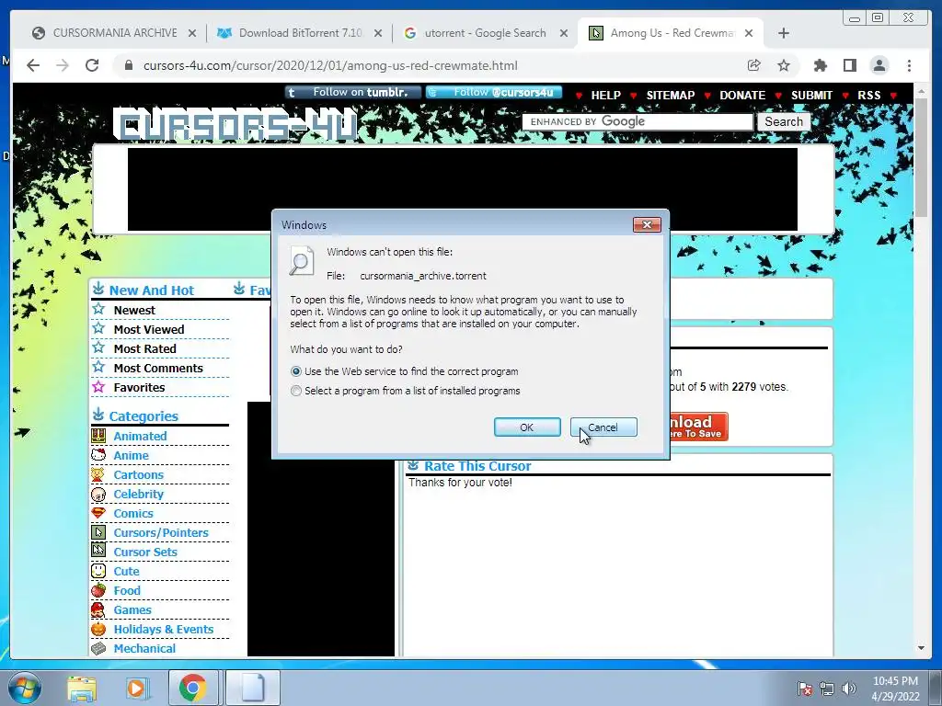
Task: Click Follow on tumblr button
Action: tap(353, 93)
